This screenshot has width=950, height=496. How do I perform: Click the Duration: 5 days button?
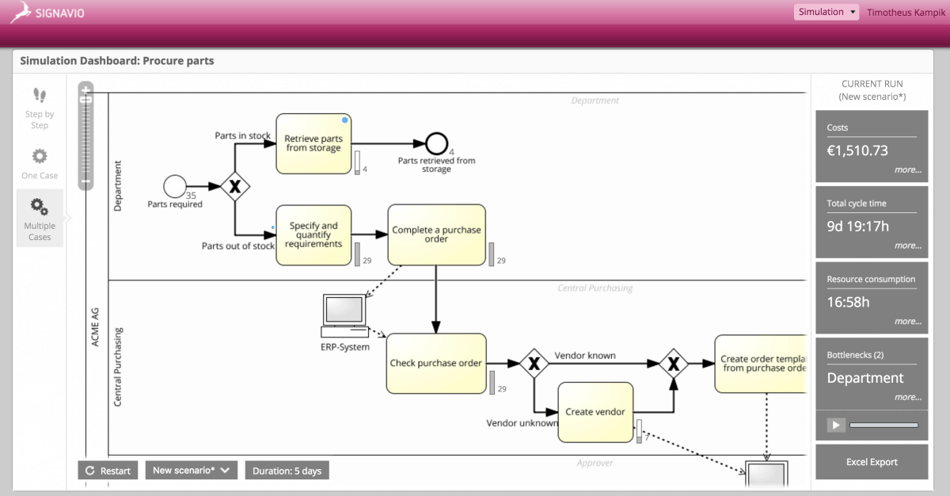(287, 471)
